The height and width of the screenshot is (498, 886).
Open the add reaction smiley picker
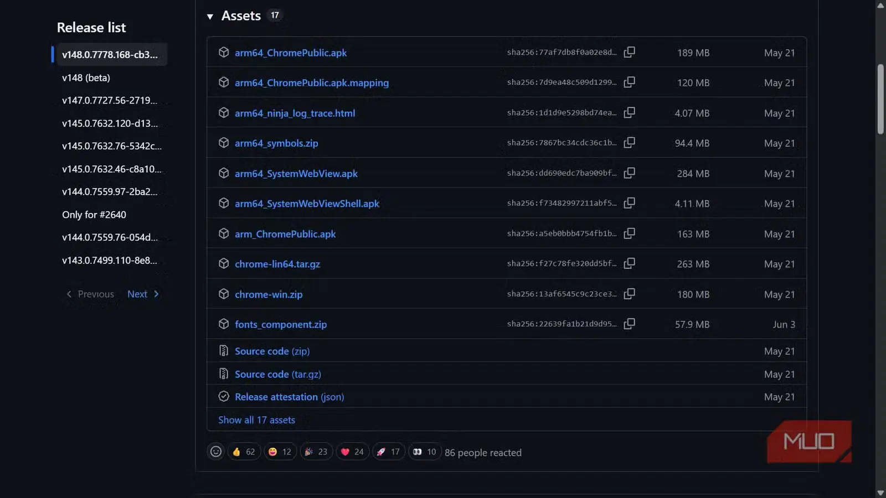(216, 452)
